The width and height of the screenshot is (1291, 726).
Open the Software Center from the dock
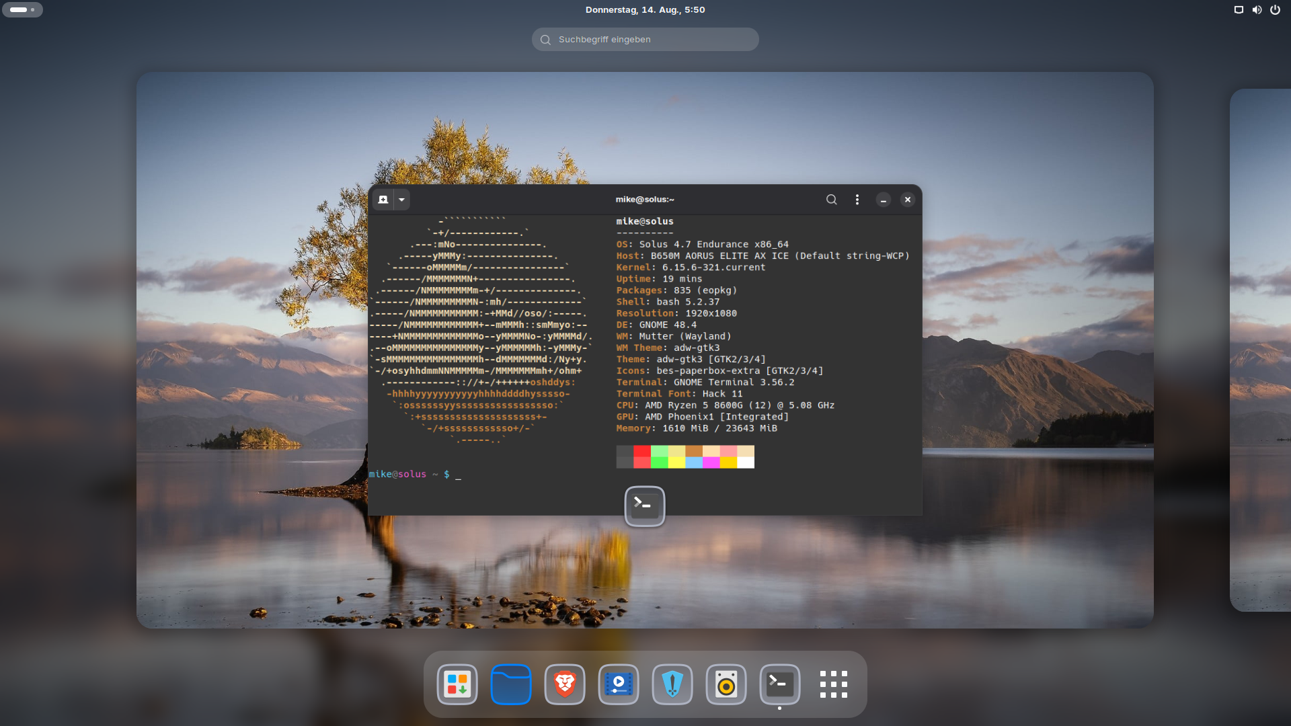[457, 684]
